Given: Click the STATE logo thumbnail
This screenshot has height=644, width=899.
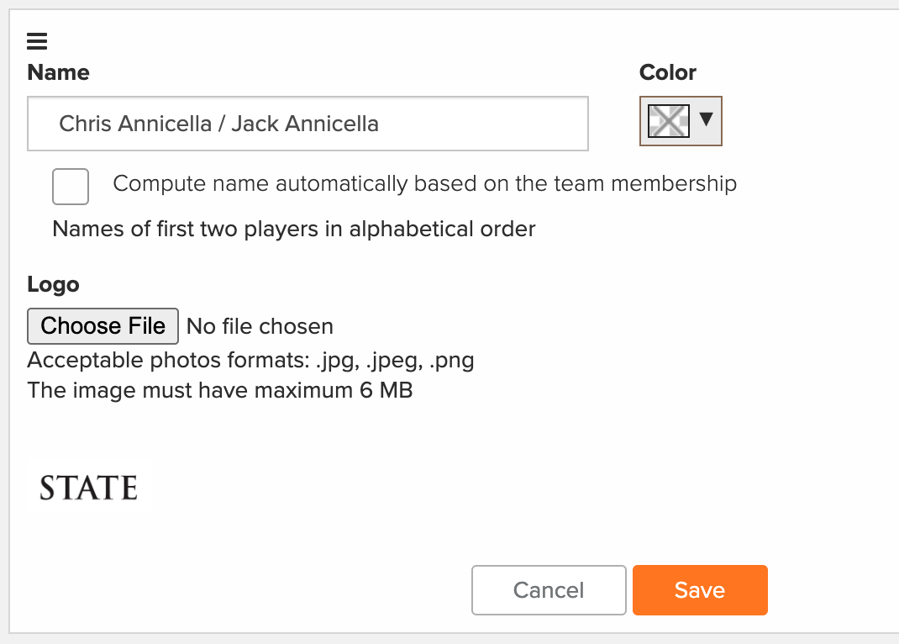Looking at the screenshot, I should click(x=89, y=488).
